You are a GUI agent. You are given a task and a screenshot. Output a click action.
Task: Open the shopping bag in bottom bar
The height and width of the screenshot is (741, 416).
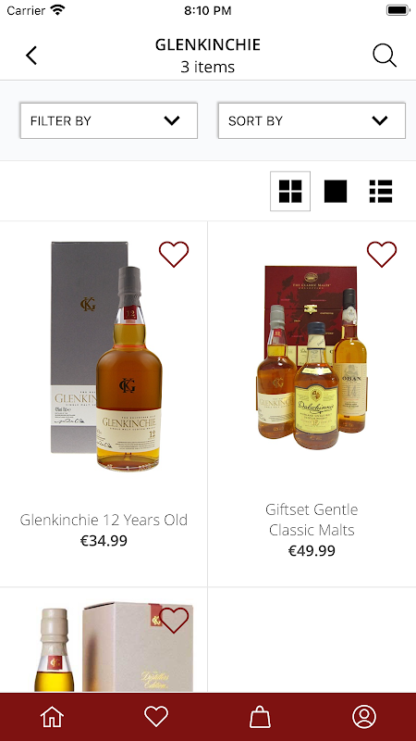point(260,716)
